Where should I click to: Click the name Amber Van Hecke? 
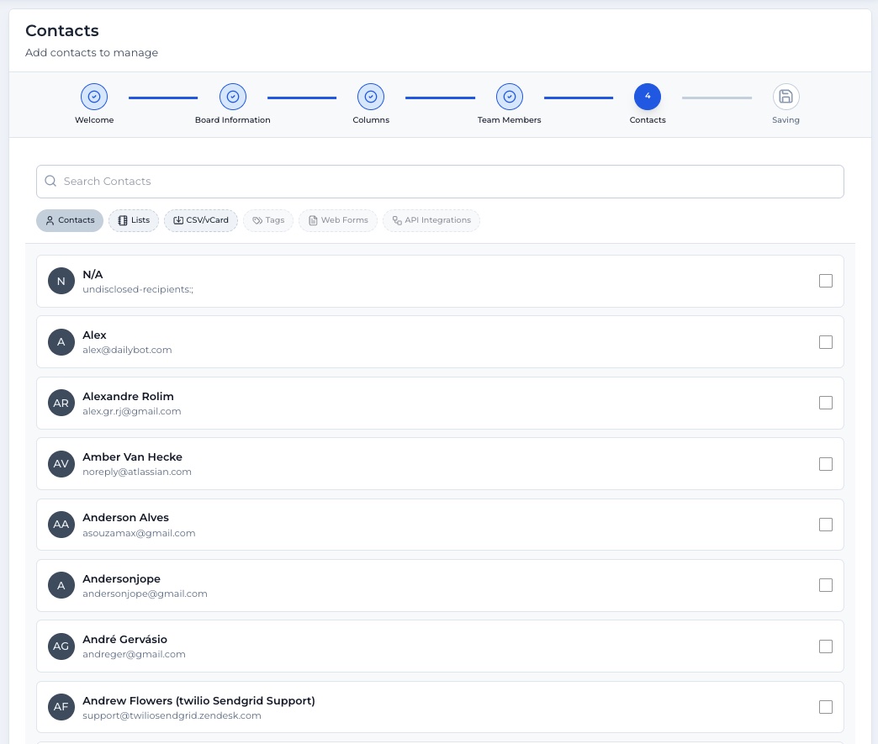(132, 456)
